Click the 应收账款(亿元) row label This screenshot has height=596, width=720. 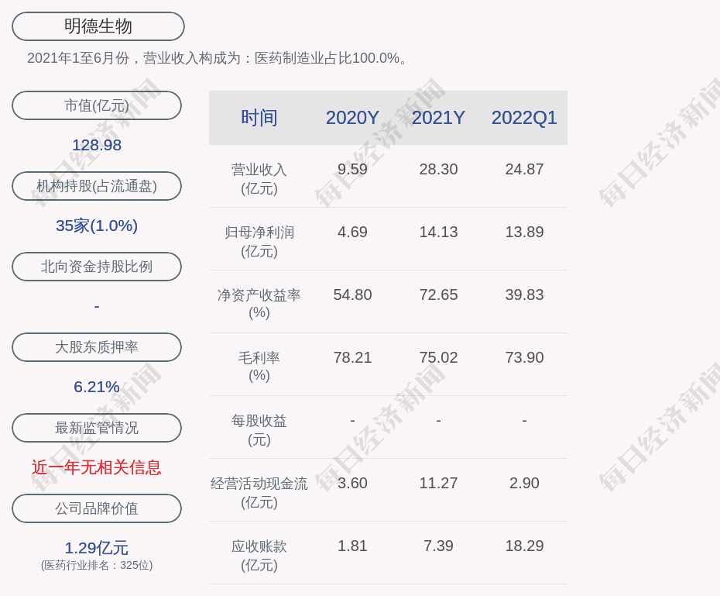[x=259, y=556]
